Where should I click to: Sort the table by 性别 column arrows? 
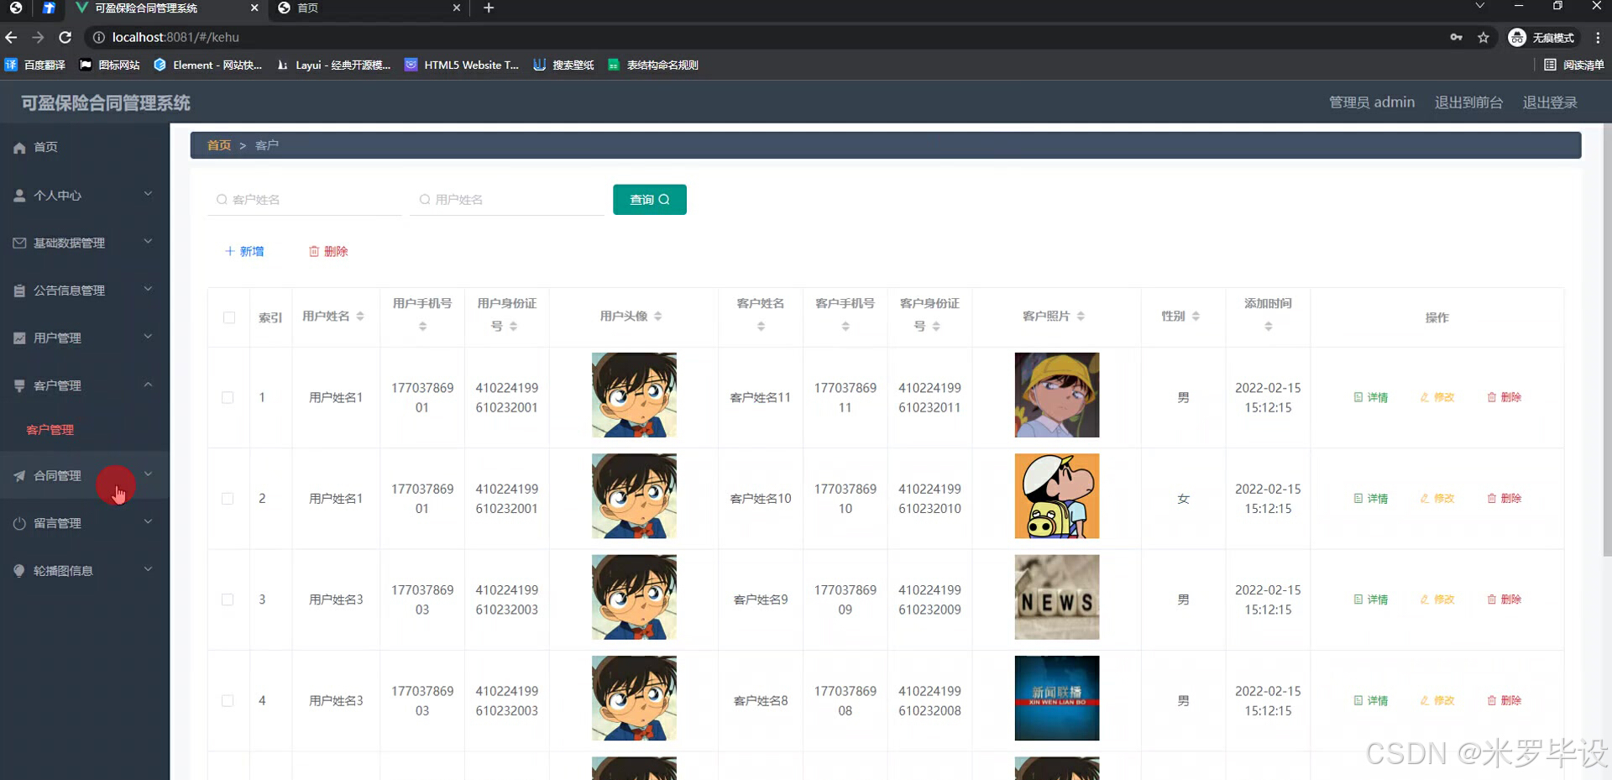1196,317
